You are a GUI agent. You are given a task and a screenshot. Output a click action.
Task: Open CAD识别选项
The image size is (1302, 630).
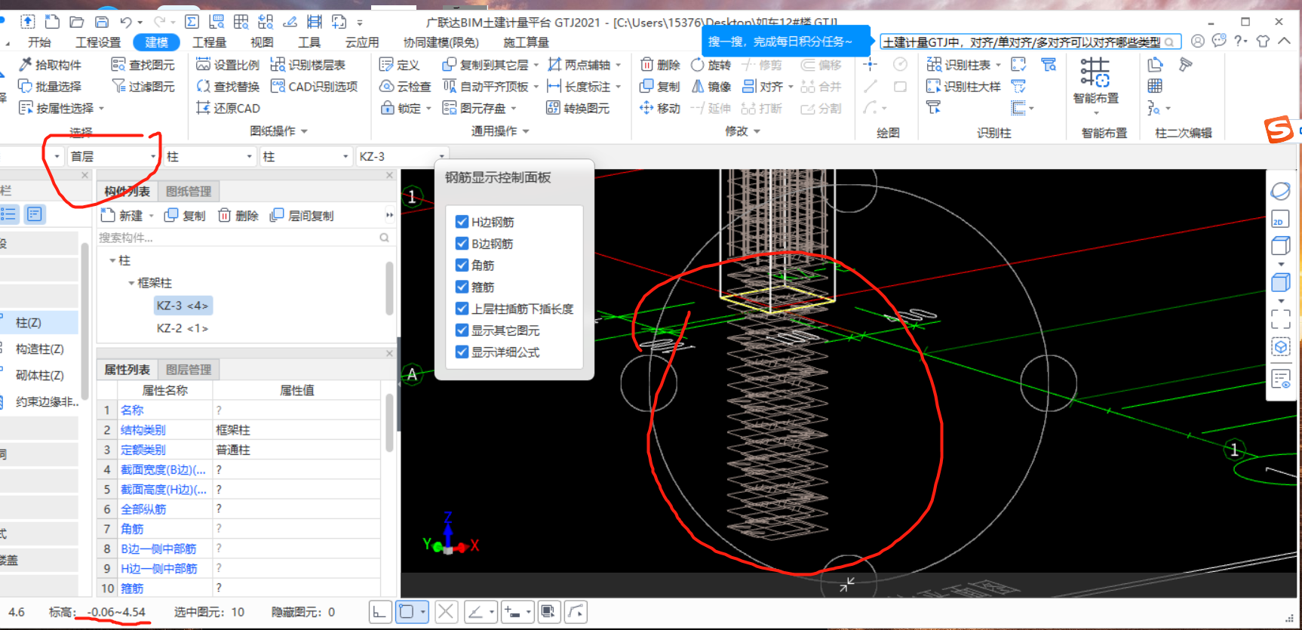(x=314, y=87)
